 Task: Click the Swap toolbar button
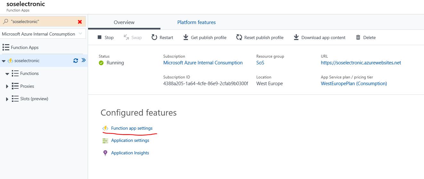click(132, 37)
